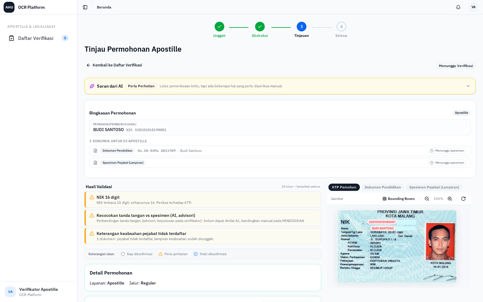Image resolution: width=483 pixels, height=302 pixels.
Task: Click the AI sparkle icon in Saran dari AI
Action: (92, 86)
